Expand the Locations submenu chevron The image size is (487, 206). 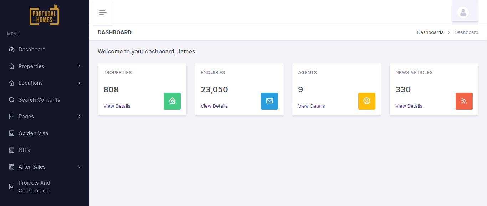(x=79, y=83)
